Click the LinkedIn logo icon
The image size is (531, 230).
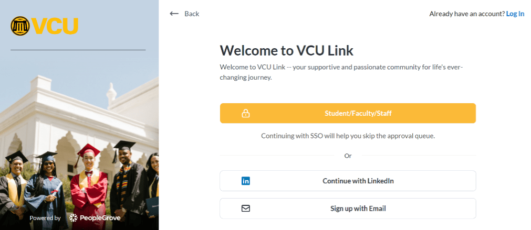coord(246,181)
